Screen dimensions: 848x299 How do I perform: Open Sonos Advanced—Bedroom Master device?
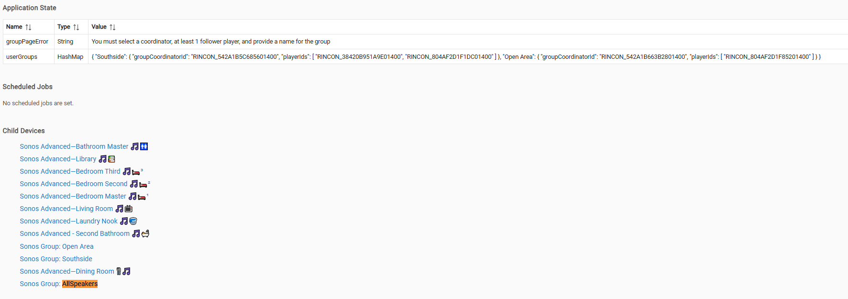tap(73, 196)
